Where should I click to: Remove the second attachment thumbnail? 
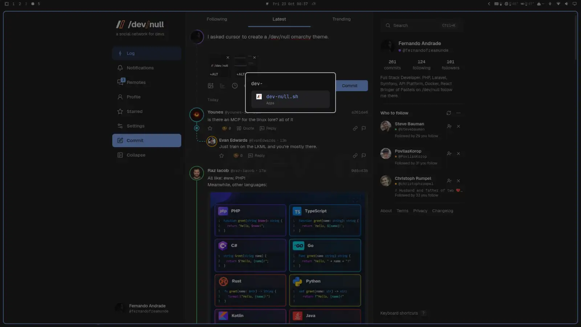255,57
